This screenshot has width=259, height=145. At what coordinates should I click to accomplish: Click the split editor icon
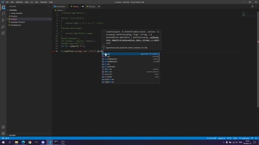tap(253, 6)
